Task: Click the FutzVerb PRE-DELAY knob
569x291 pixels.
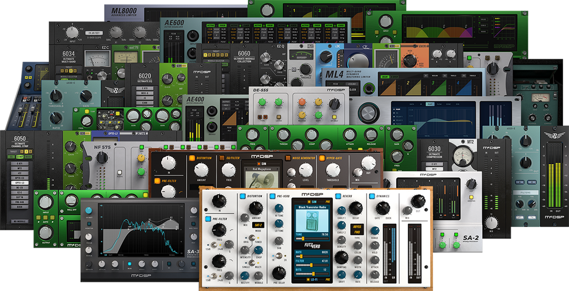Action: (279, 273)
